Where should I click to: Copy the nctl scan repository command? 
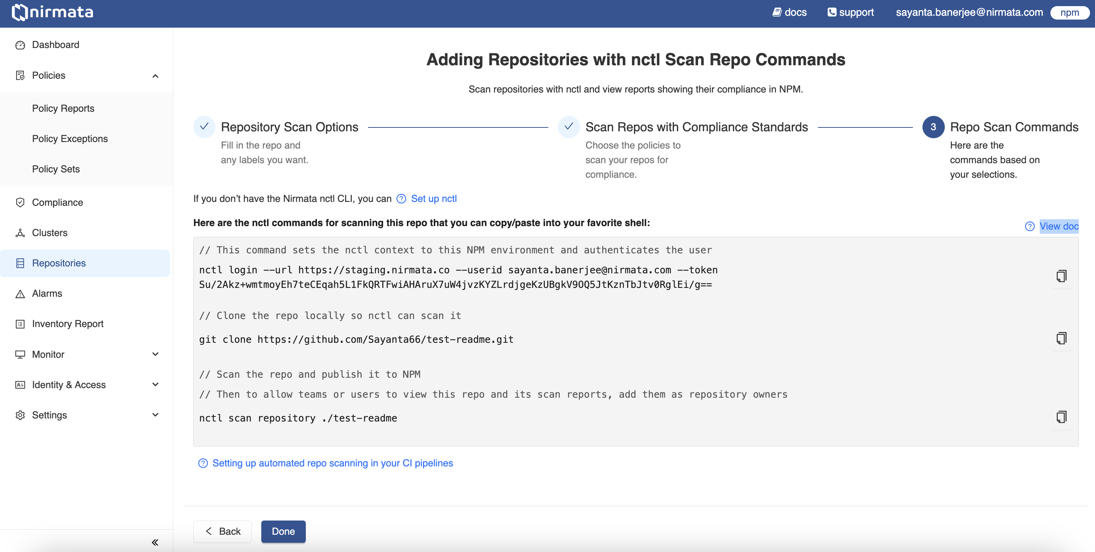pyautogui.click(x=1061, y=417)
